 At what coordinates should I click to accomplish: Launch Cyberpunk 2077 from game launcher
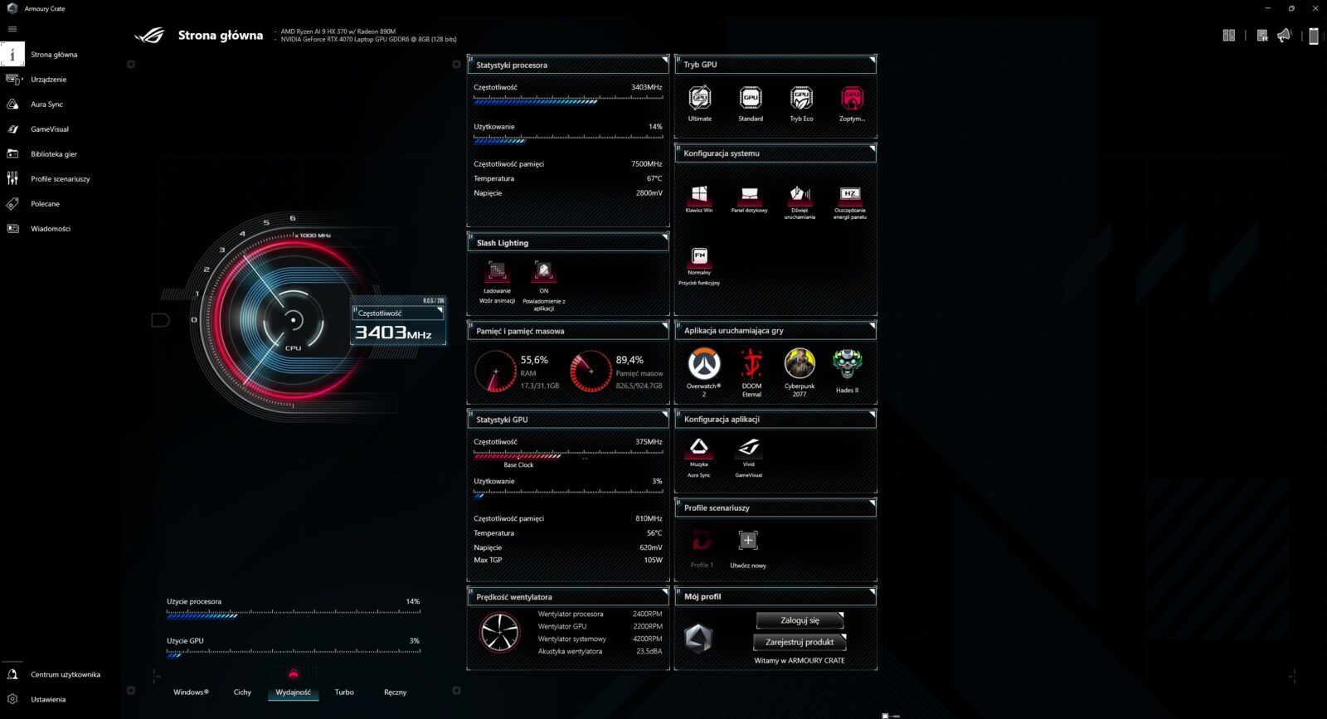(x=800, y=364)
